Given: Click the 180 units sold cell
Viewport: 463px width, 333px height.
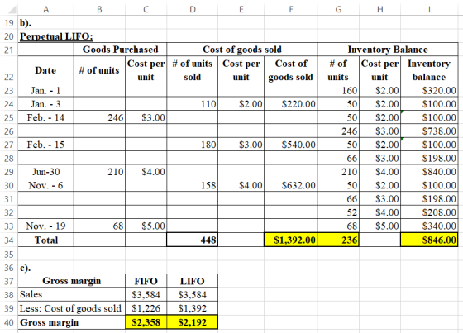Looking at the screenshot, I should pyautogui.click(x=192, y=145).
